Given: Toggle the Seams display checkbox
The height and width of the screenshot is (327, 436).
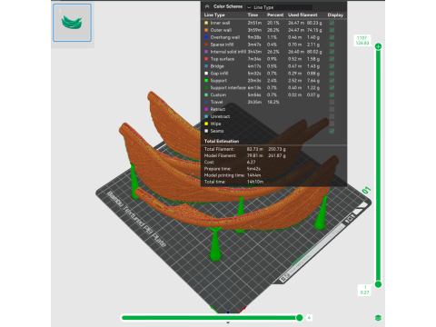Looking at the screenshot, I should coord(332,131).
